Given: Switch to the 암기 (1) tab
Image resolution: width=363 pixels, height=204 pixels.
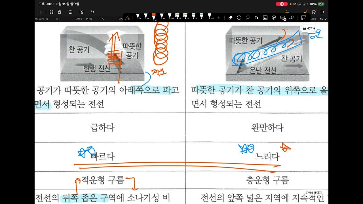Looking at the screenshot, I should 41,19.
